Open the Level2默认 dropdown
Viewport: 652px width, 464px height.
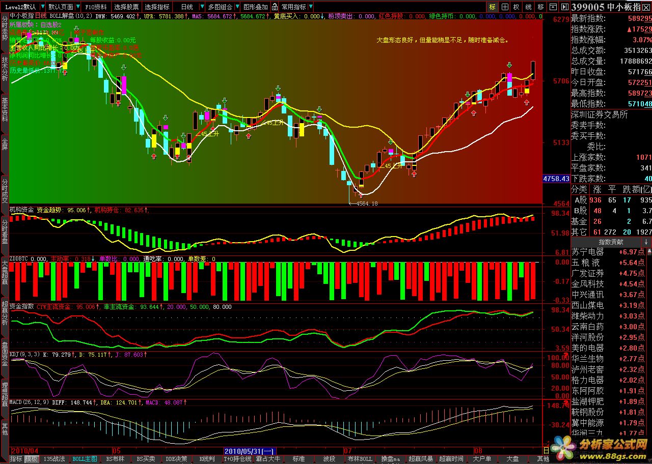pos(42,7)
